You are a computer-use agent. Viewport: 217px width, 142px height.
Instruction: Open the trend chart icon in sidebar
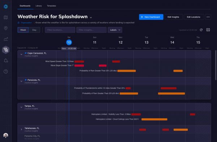6,39
